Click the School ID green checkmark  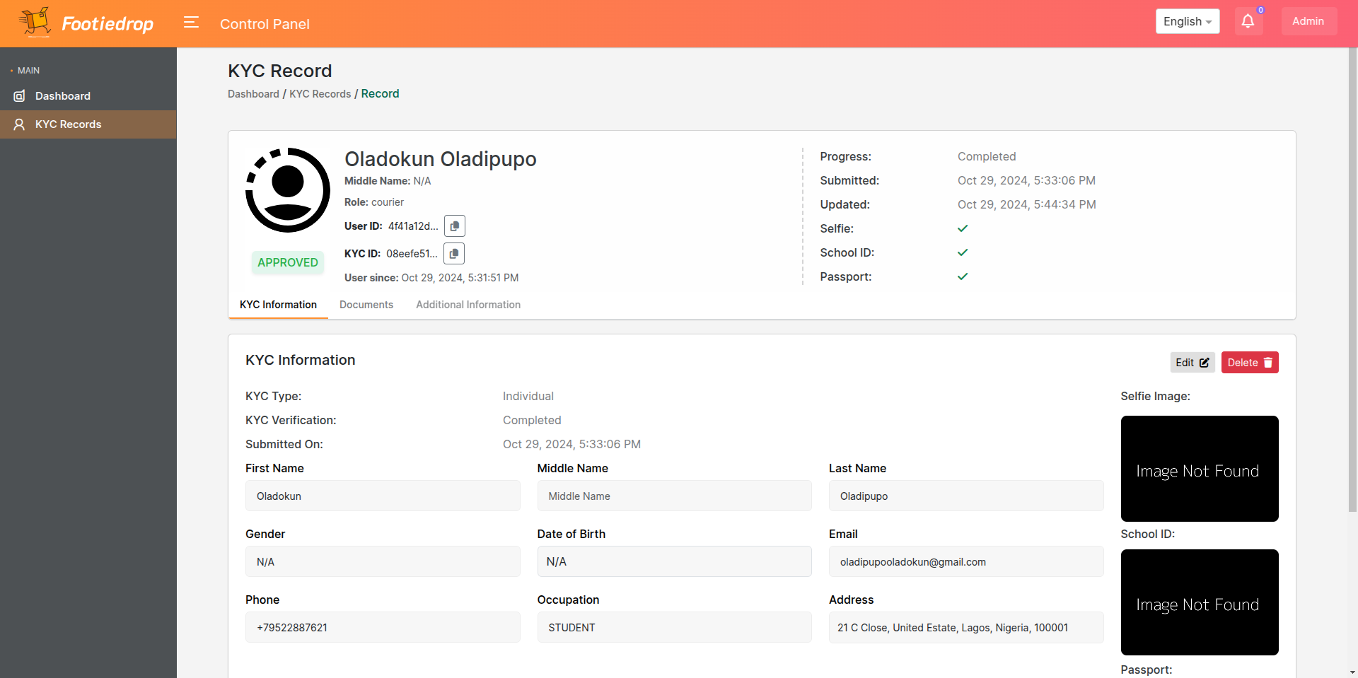click(x=963, y=252)
